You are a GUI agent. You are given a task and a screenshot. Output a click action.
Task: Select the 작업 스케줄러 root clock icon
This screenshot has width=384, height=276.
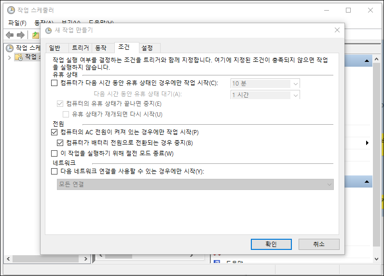pyautogui.click(x=10, y=48)
